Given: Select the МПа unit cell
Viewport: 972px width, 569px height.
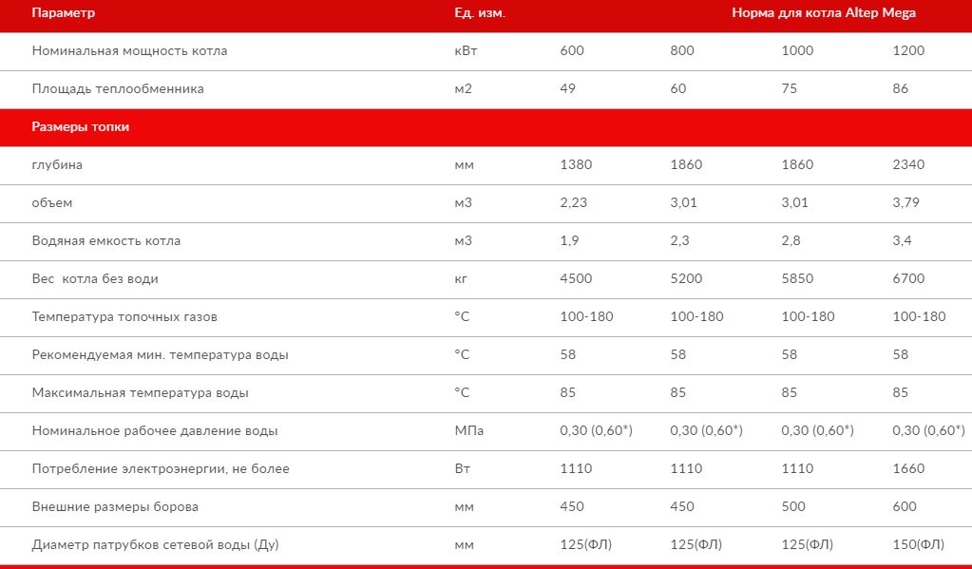Looking at the screenshot, I should point(468,430).
